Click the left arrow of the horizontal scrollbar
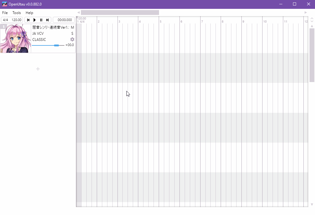 (x=78, y=13)
